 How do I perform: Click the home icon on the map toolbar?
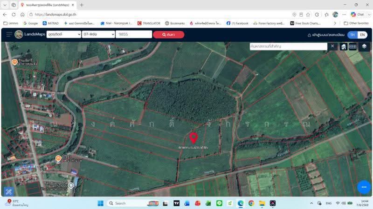(x=343, y=47)
